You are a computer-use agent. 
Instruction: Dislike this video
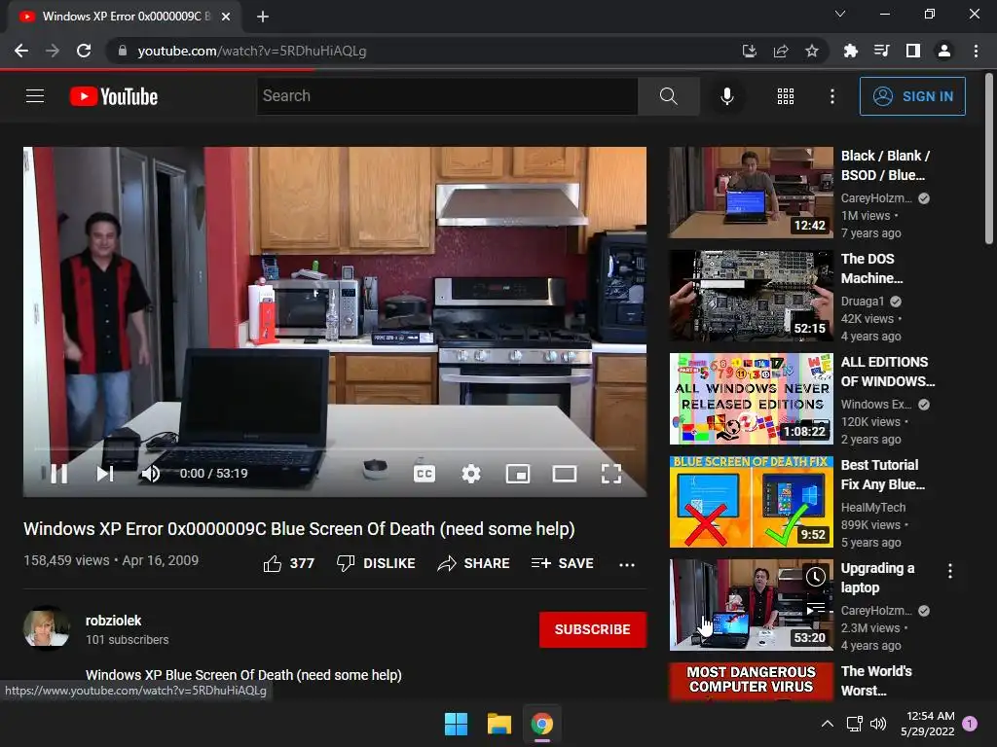[376, 563]
